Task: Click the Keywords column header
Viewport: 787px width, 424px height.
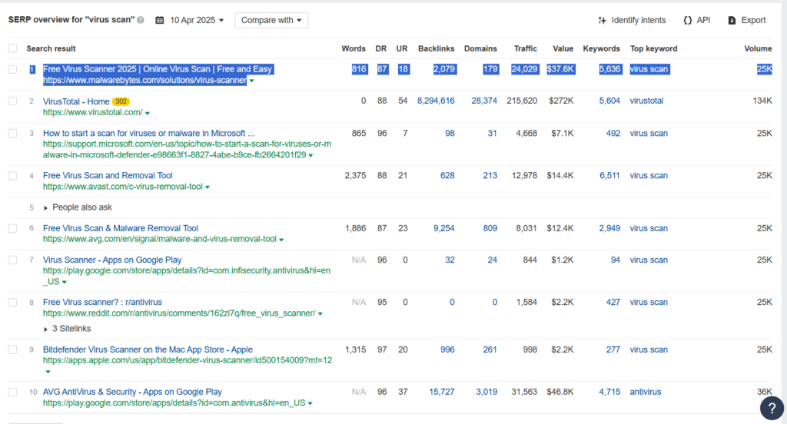Action: coord(601,48)
